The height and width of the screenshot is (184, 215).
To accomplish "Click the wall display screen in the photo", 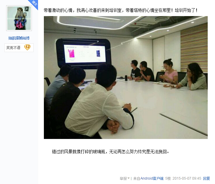I will [83, 54].
